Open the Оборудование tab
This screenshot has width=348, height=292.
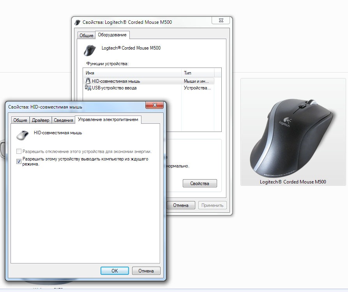pos(112,35)
